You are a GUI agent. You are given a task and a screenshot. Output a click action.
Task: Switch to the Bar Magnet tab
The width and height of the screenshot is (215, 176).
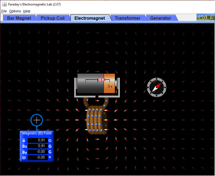pyautogui.click(x=19, y=18)
